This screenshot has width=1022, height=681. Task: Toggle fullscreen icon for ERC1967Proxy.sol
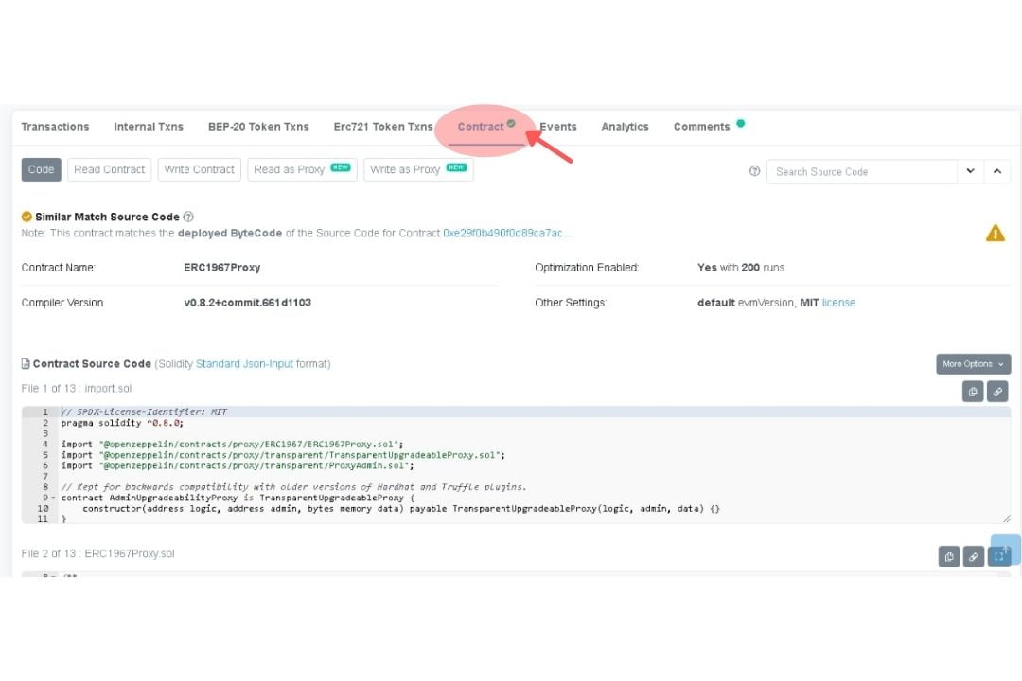tap(998, 556)
